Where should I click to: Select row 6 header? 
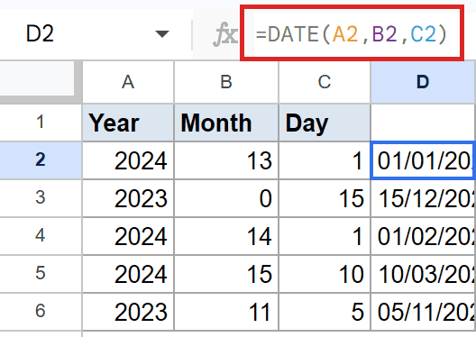tap(41, 312)
